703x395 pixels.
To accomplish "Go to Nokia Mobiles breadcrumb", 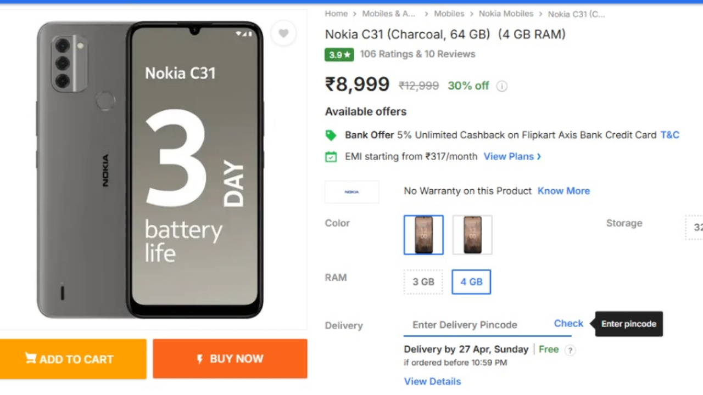I will tap(506, 14).
